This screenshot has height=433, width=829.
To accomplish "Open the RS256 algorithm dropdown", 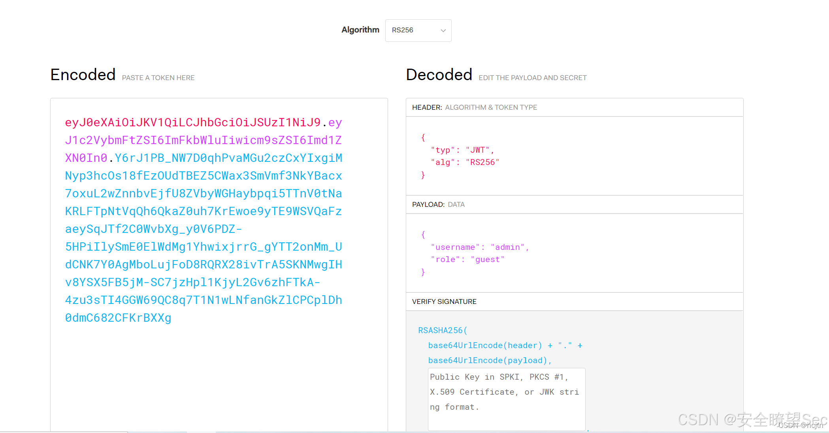I will [x=418, y=30].
